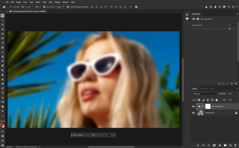Hide the Blur (Gaussian) layer
The image size is (239, 148).
click(x=193, y=106)
